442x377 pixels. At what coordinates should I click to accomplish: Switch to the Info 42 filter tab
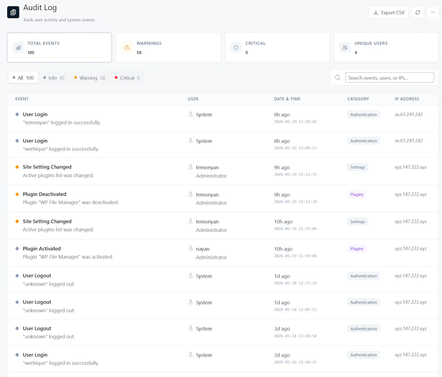click(54, 78)
